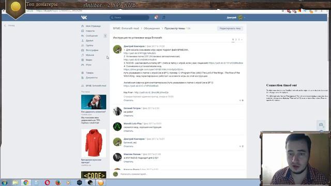The height and width of the screenshot is (186, 331).
Task: Go to next pages with the » arrow
Action: tap(242, 39)
